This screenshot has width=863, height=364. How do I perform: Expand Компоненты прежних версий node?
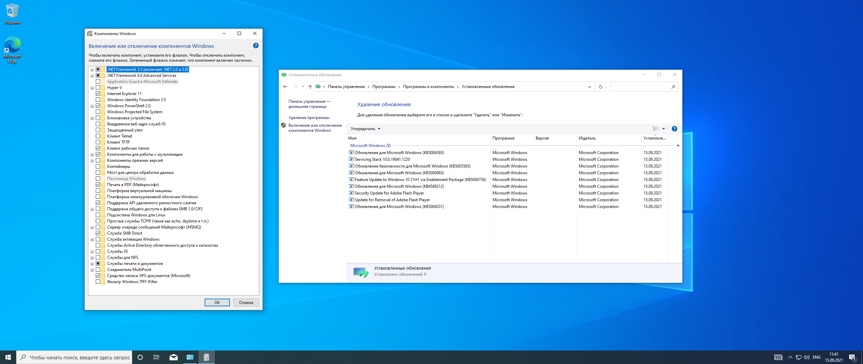click(x=92, y=161)
